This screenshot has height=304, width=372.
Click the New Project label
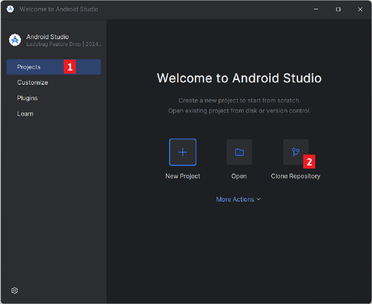183,176
